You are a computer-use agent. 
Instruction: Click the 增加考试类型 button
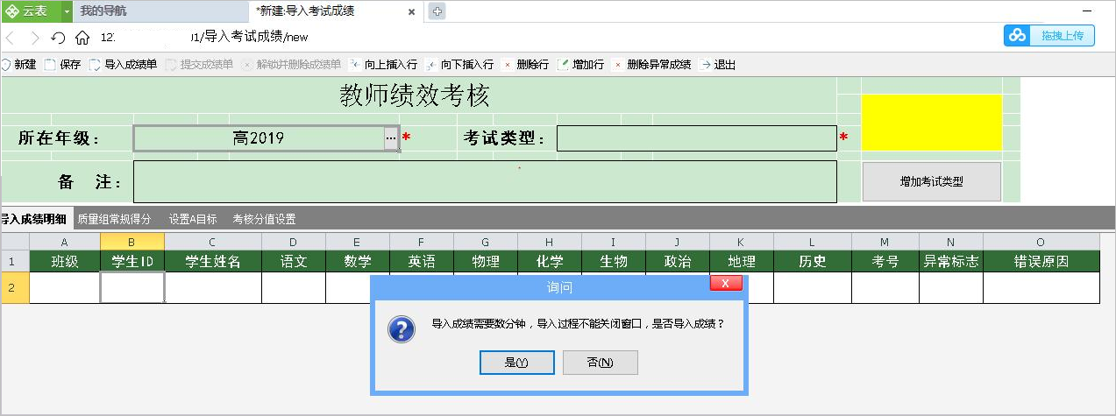[932, 182]
